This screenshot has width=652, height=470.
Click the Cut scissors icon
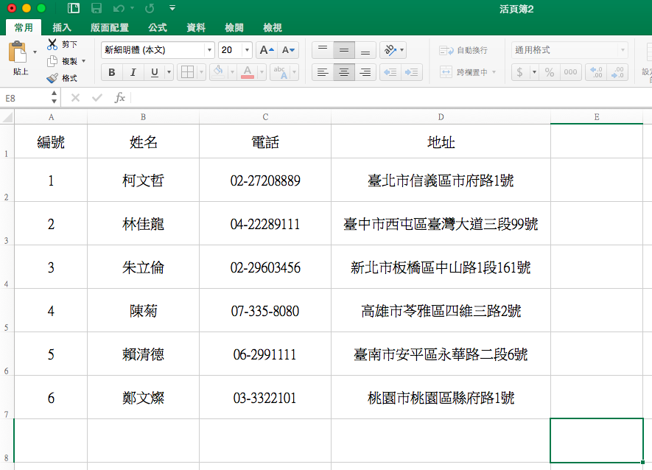click(x=52, y=44)
